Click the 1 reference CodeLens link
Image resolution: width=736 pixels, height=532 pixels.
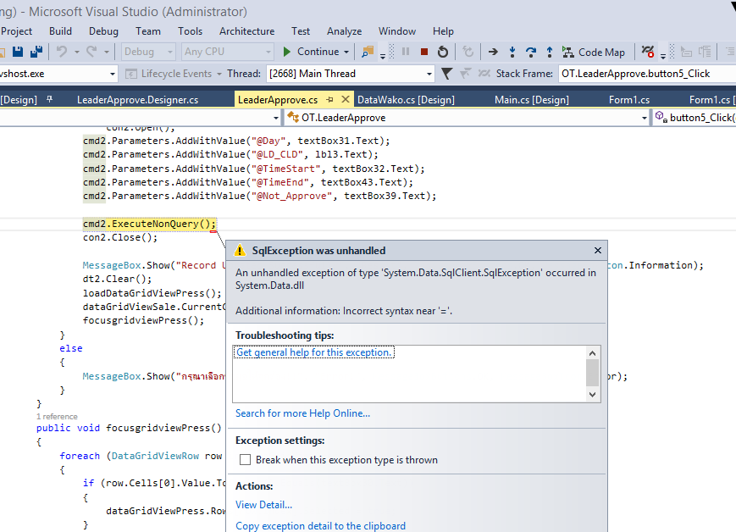[57, 417]
